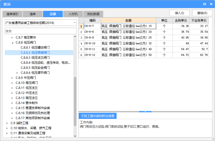This screenshot has height=141, width=215.
Task: Click the 不含税单价 column header
Action: point(199,20)
